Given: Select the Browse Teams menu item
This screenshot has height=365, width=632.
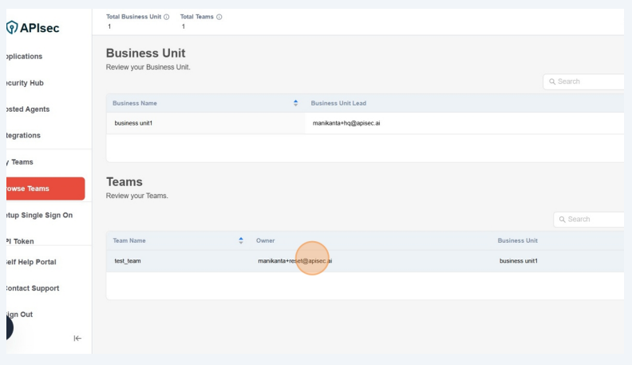Looking at the screenshot, I should click(45, 188).
